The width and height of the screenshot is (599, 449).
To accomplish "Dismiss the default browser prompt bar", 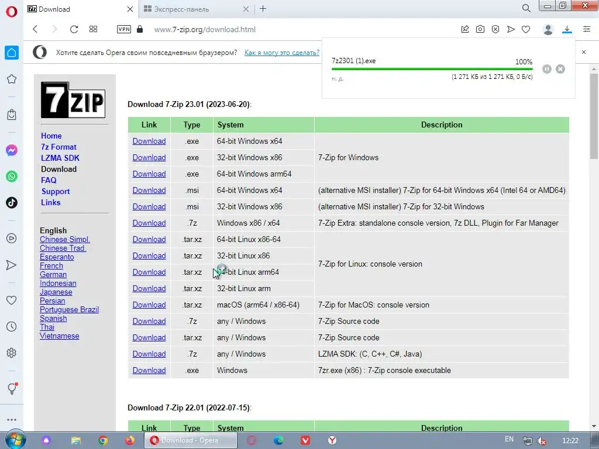I will point(584,52).
